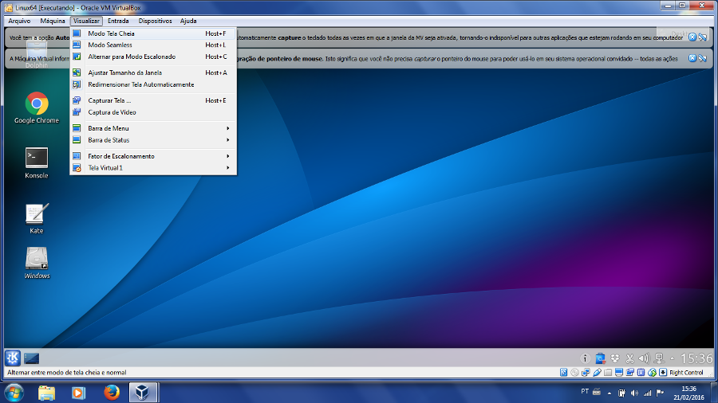Expand the Barra de Menu submenu
This screenshot has height=403, width=718.
tap(153, 128)
